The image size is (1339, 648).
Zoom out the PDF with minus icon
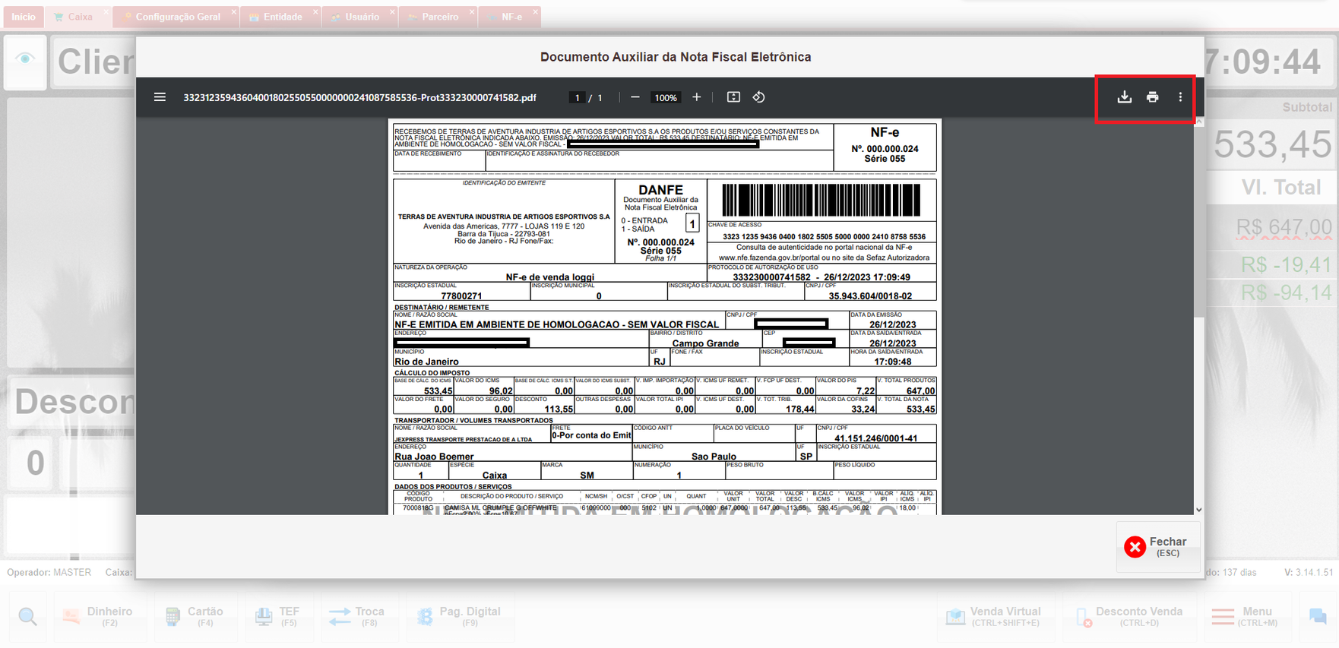(635, 97)
